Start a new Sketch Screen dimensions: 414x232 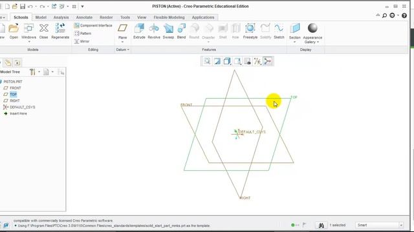pyautogui.click(x=279, y=31)
